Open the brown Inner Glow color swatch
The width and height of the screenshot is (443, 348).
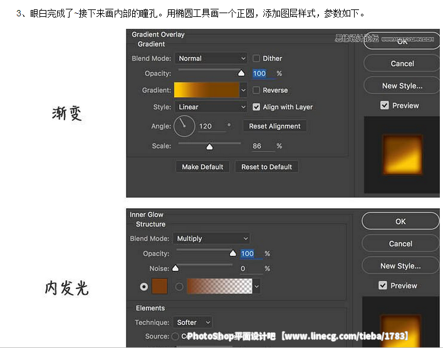coord(160,286)
